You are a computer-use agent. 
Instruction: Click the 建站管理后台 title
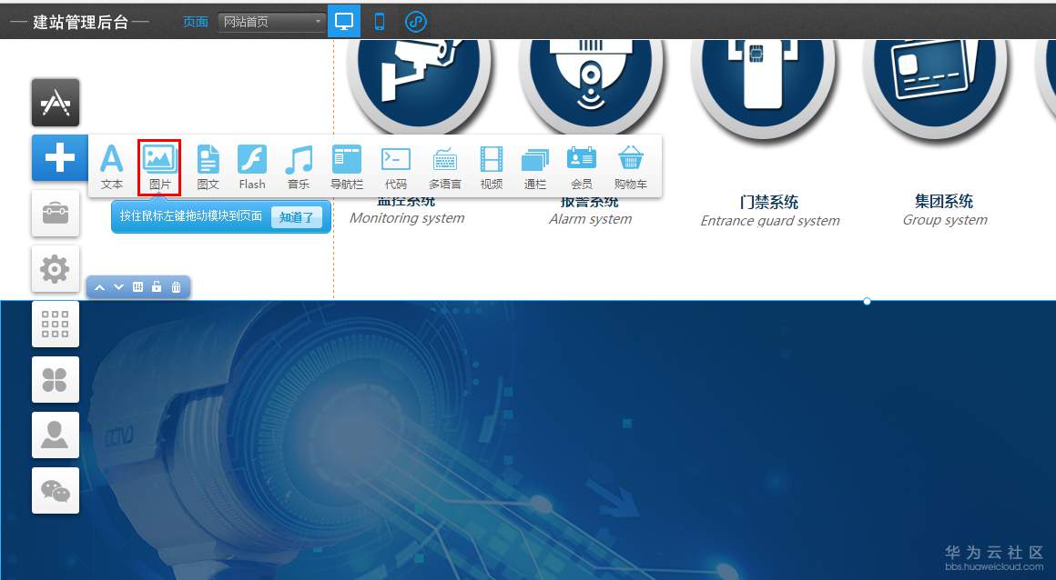[x=81, y=22]
